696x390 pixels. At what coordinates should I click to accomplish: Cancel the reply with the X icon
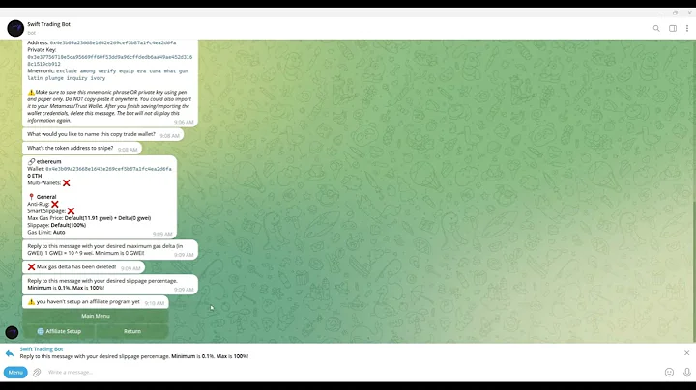(x=686, y=353)
